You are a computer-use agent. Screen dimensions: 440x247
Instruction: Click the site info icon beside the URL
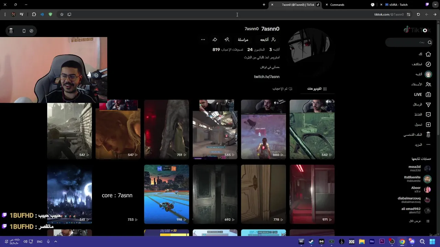(408, 14)
